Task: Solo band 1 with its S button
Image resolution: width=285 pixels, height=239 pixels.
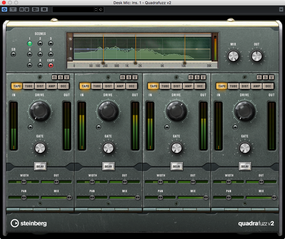Action: [x=60, y=77]
